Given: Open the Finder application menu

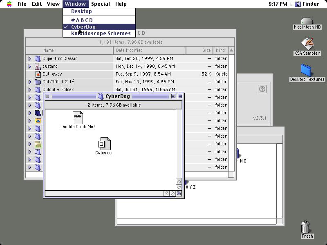Looking at the screenshot, I should click(x=307, y=4).
